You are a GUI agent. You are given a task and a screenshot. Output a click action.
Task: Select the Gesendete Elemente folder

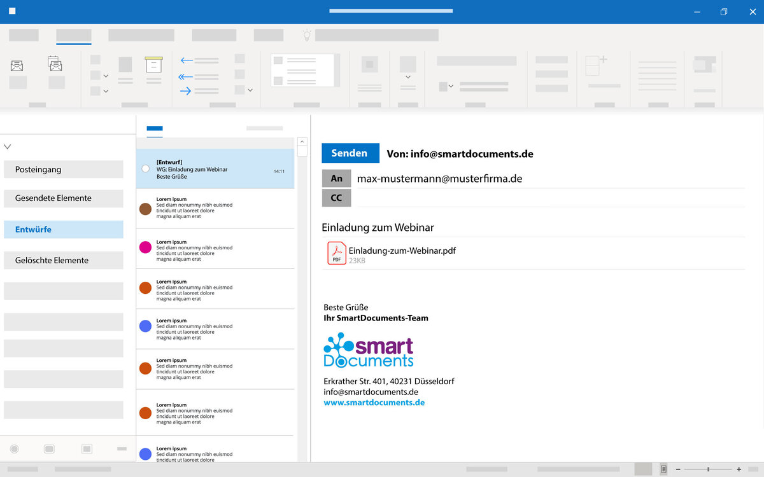point(63,198)
